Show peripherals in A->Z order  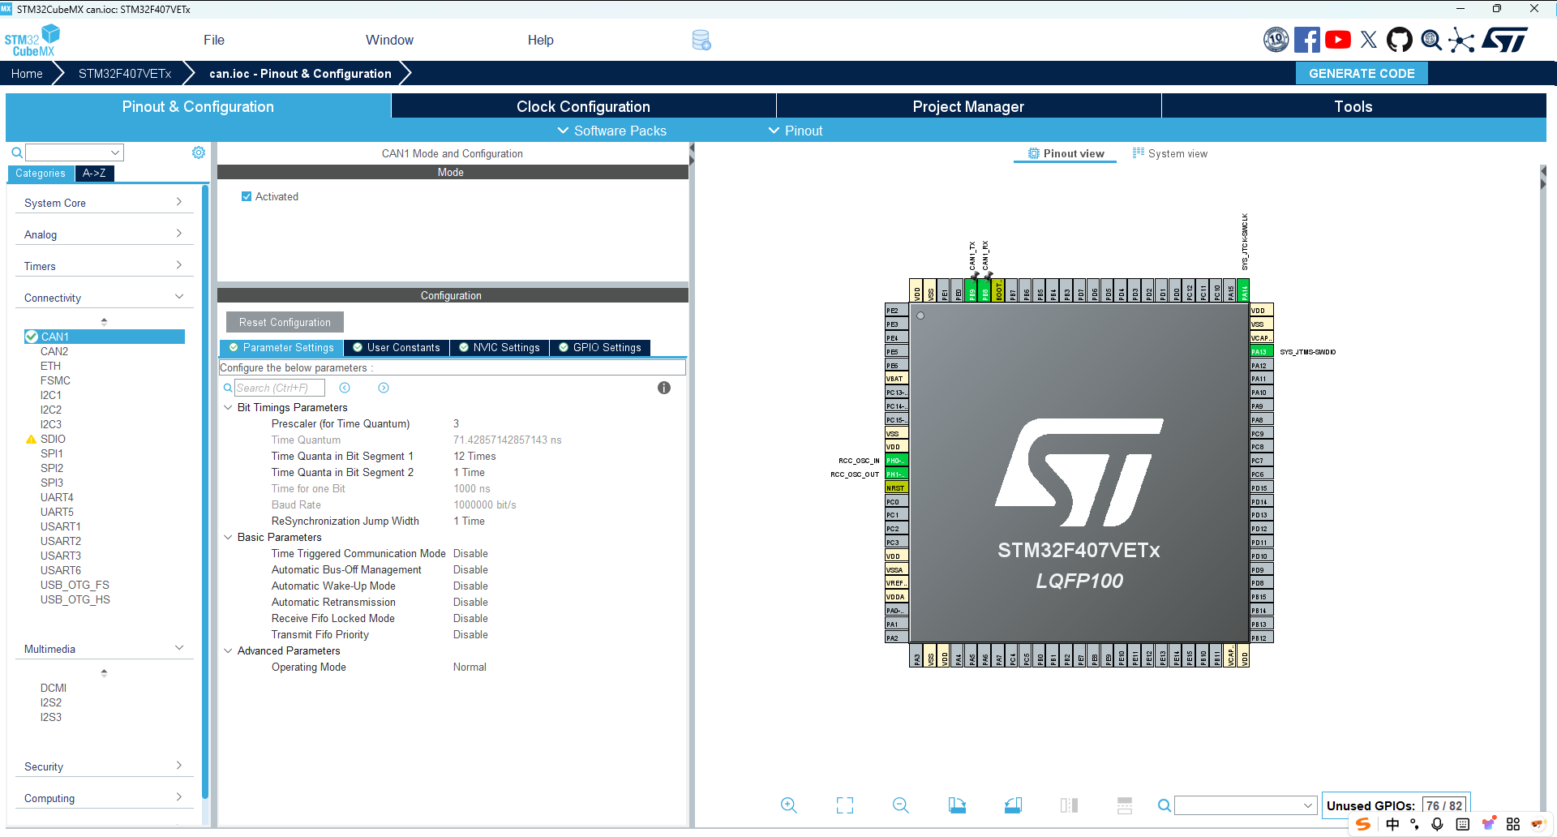(94, 173)
